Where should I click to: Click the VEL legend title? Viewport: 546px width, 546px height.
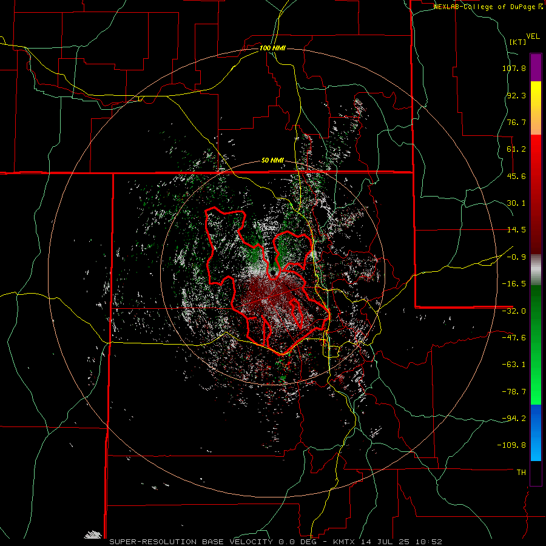coord(533,36)
